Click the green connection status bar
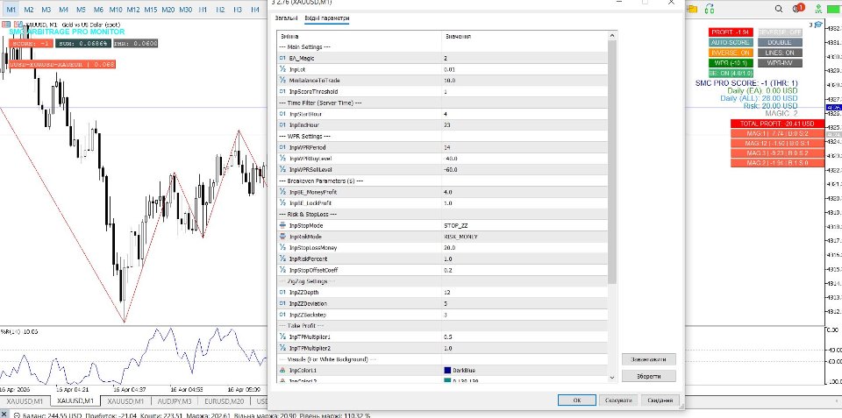The image size is (842, 418). point(836,9)
